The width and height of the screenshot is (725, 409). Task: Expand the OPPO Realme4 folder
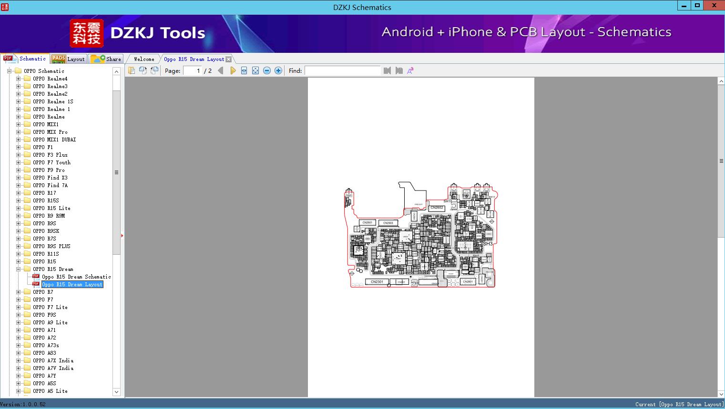pyautogui.click(x=19, y=79)
